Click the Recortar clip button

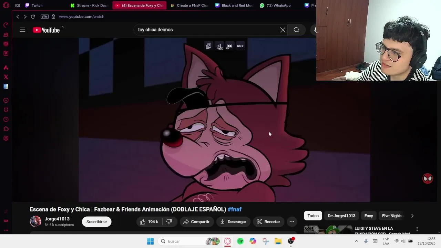tap(268, 222)
